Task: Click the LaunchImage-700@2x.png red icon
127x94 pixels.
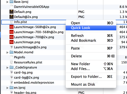Action: coord(11,37)
